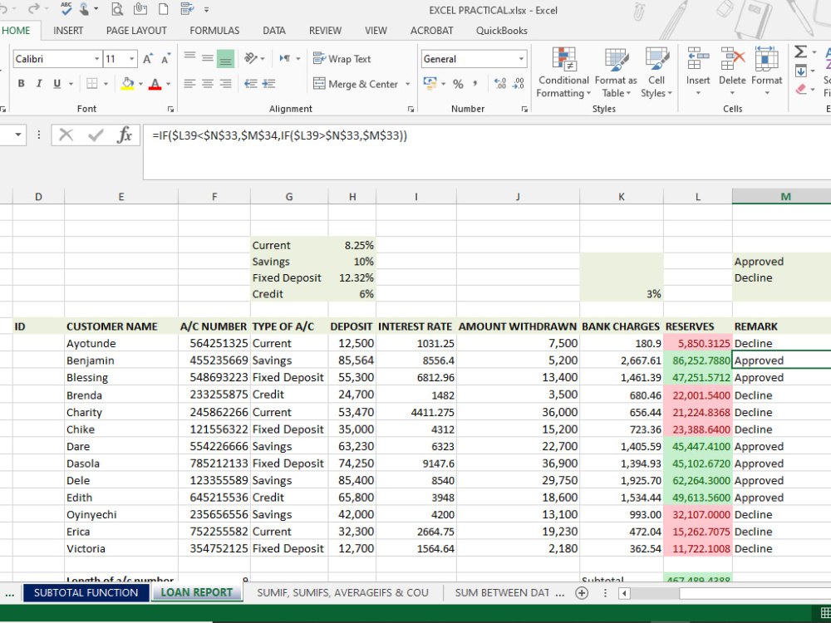Add a new sheet with plus icon
This screenshot has height=623, width=831.
582,593
